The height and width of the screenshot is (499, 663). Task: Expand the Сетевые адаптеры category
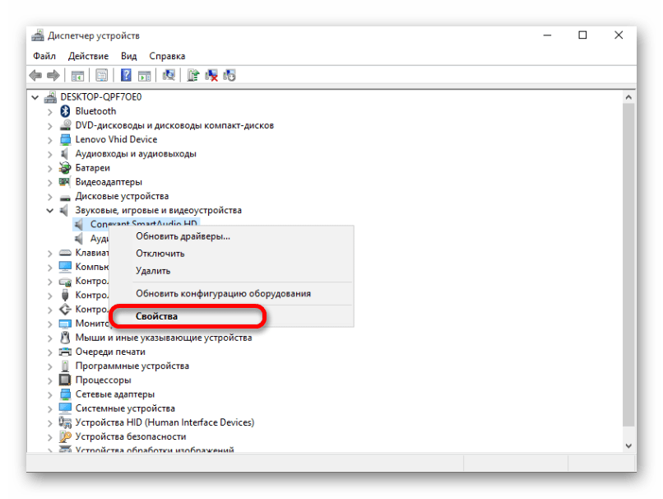click(50, 394)
